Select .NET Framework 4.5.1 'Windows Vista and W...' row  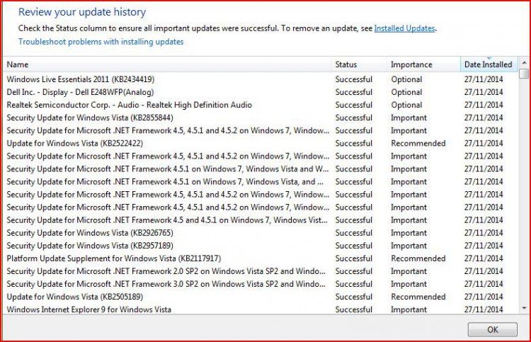tap(261, 169)
